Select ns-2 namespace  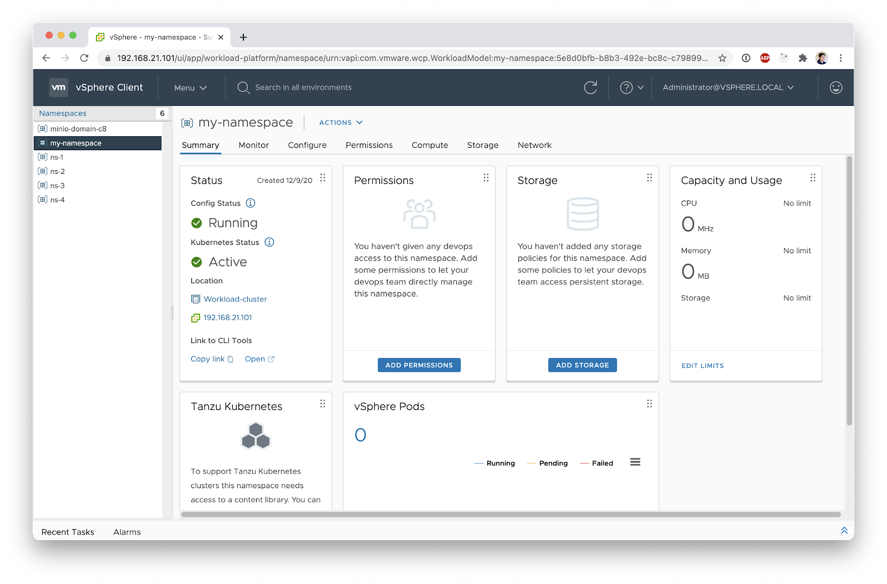coord(98,171)
